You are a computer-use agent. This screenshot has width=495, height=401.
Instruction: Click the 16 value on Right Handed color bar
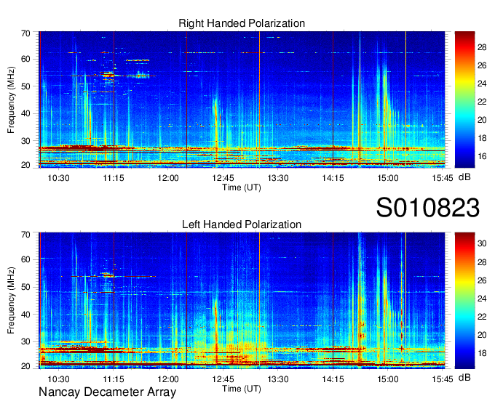coord(482,156)
